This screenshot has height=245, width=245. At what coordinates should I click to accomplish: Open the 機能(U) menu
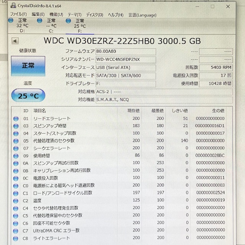pos(56,15)
